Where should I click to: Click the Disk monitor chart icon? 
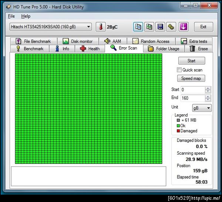[65, 41]
